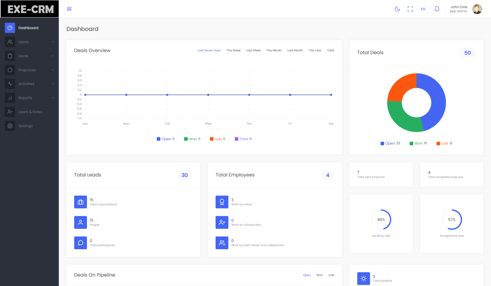Click the Total participants chat icon
Image resolution: width=491 pixels, height=286 pixels.
(x=81, y=243)
